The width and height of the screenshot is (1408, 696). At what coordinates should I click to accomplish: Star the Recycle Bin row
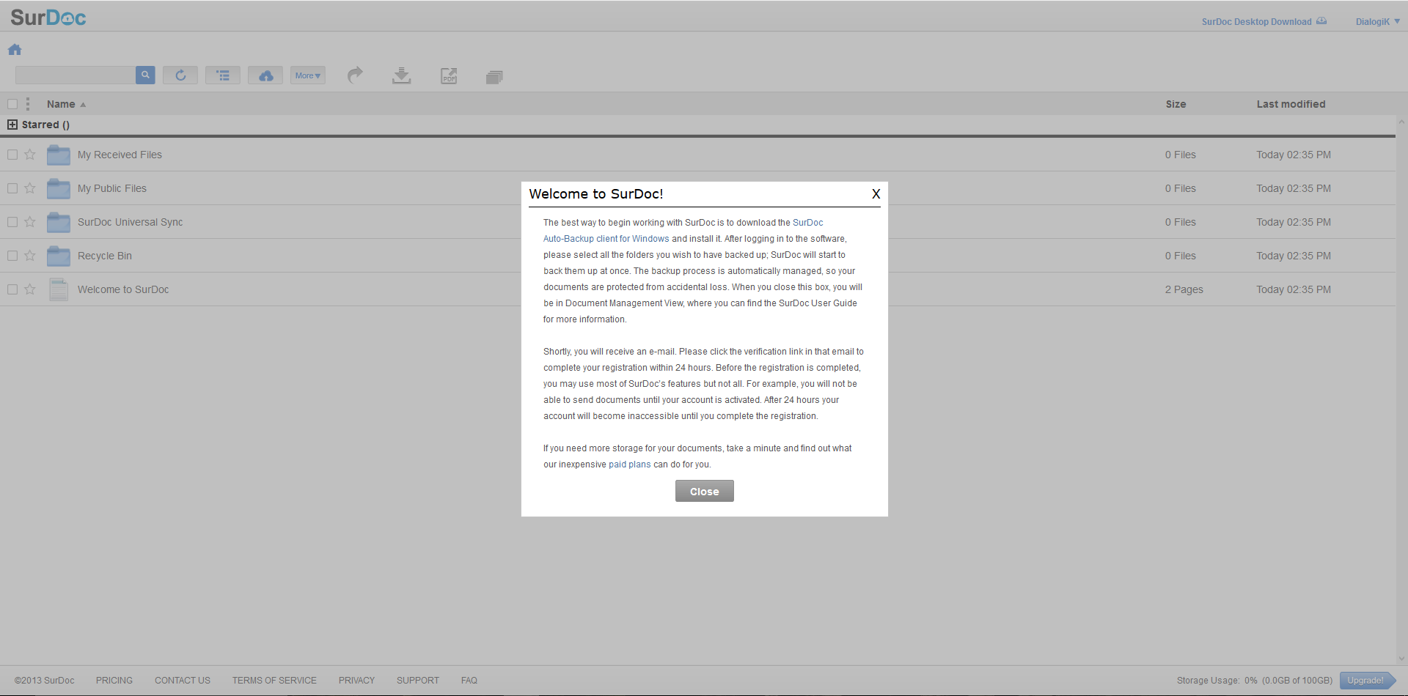30,256
